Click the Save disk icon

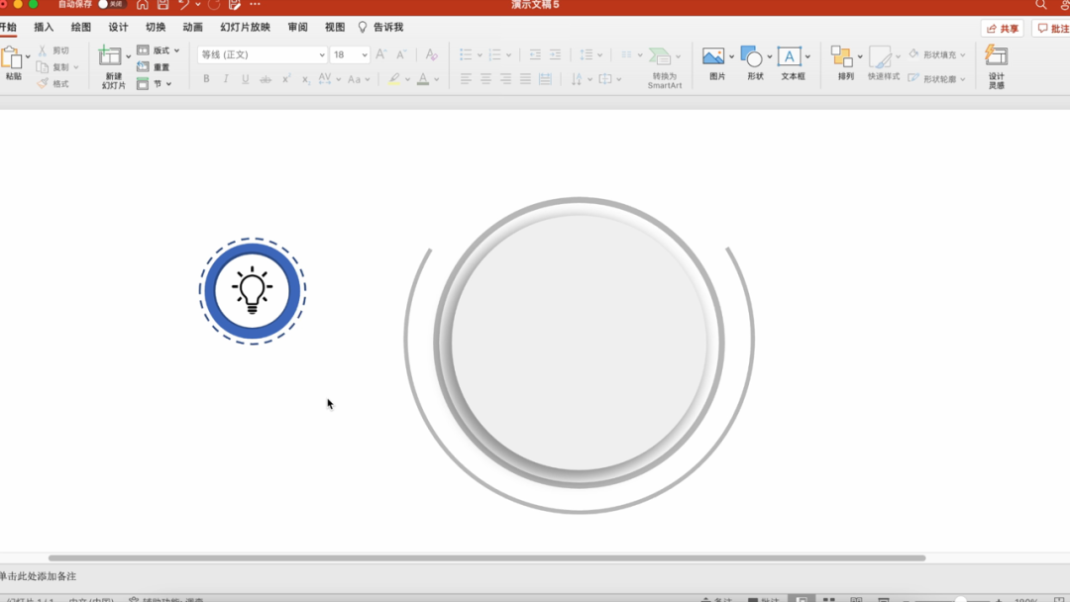pyautogui.click(x=162, y=5)
